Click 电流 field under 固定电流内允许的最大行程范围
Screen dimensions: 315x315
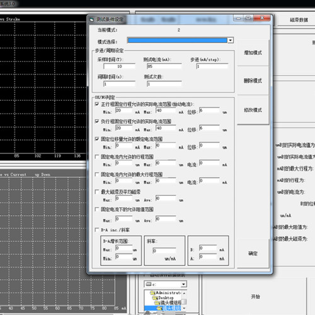click(x=209, y=181)
